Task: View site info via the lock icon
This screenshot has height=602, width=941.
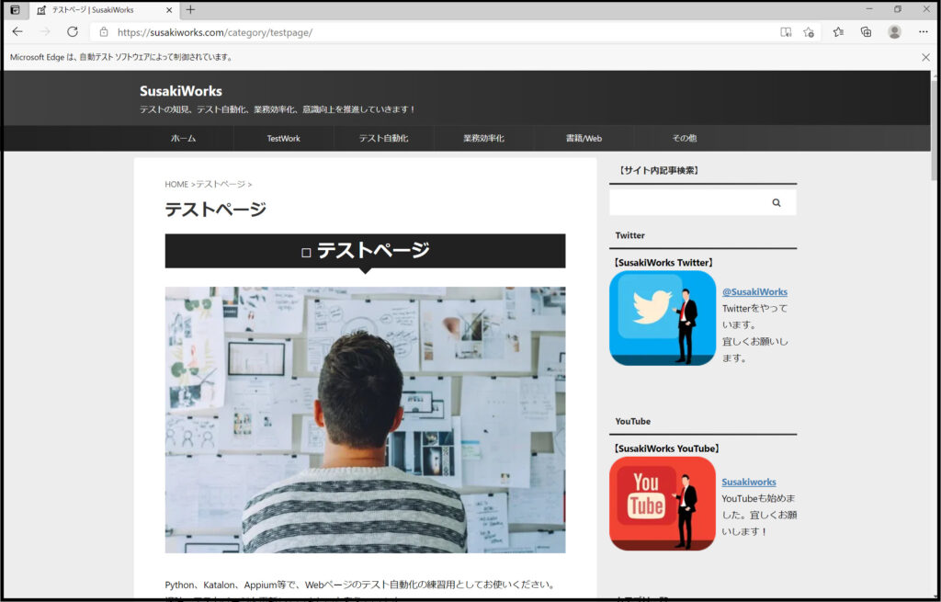Action: [x=103, y=32]
